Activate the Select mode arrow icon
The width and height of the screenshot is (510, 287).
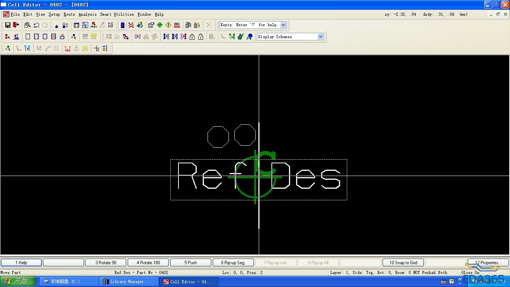coord(85,25)
